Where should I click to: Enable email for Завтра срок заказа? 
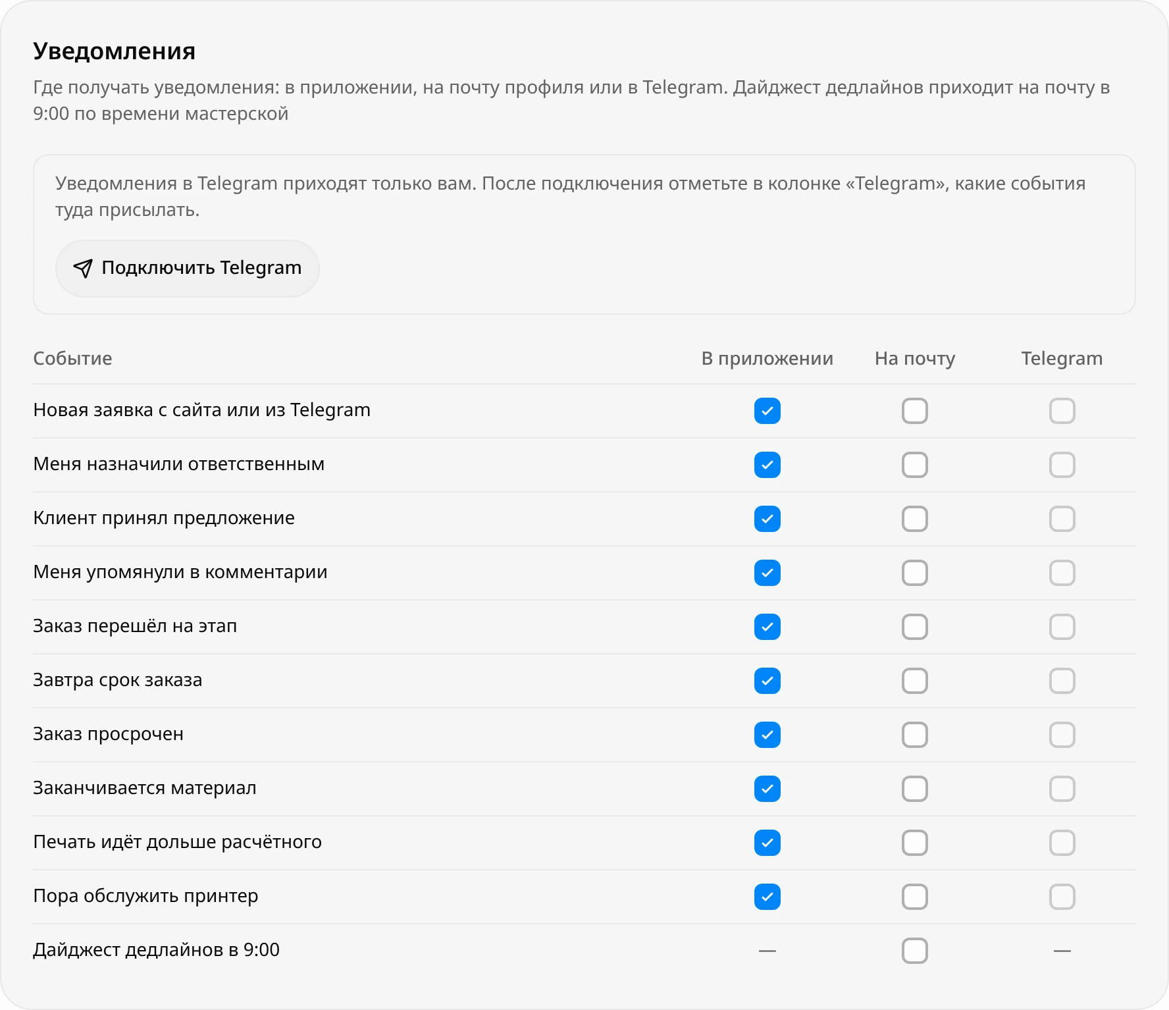coord(915,681)
